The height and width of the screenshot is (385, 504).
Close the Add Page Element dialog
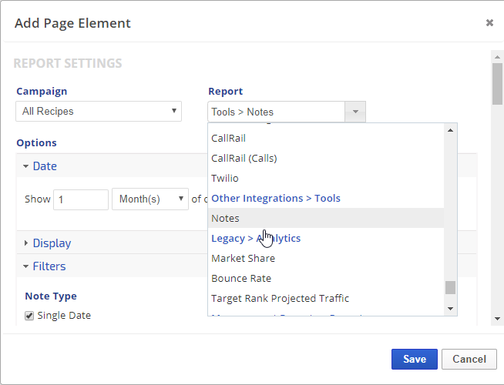click(x=489, y=23)
